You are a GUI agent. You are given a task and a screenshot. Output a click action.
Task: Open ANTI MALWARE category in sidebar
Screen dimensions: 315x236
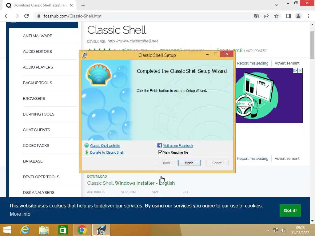(x=38, y=36)
